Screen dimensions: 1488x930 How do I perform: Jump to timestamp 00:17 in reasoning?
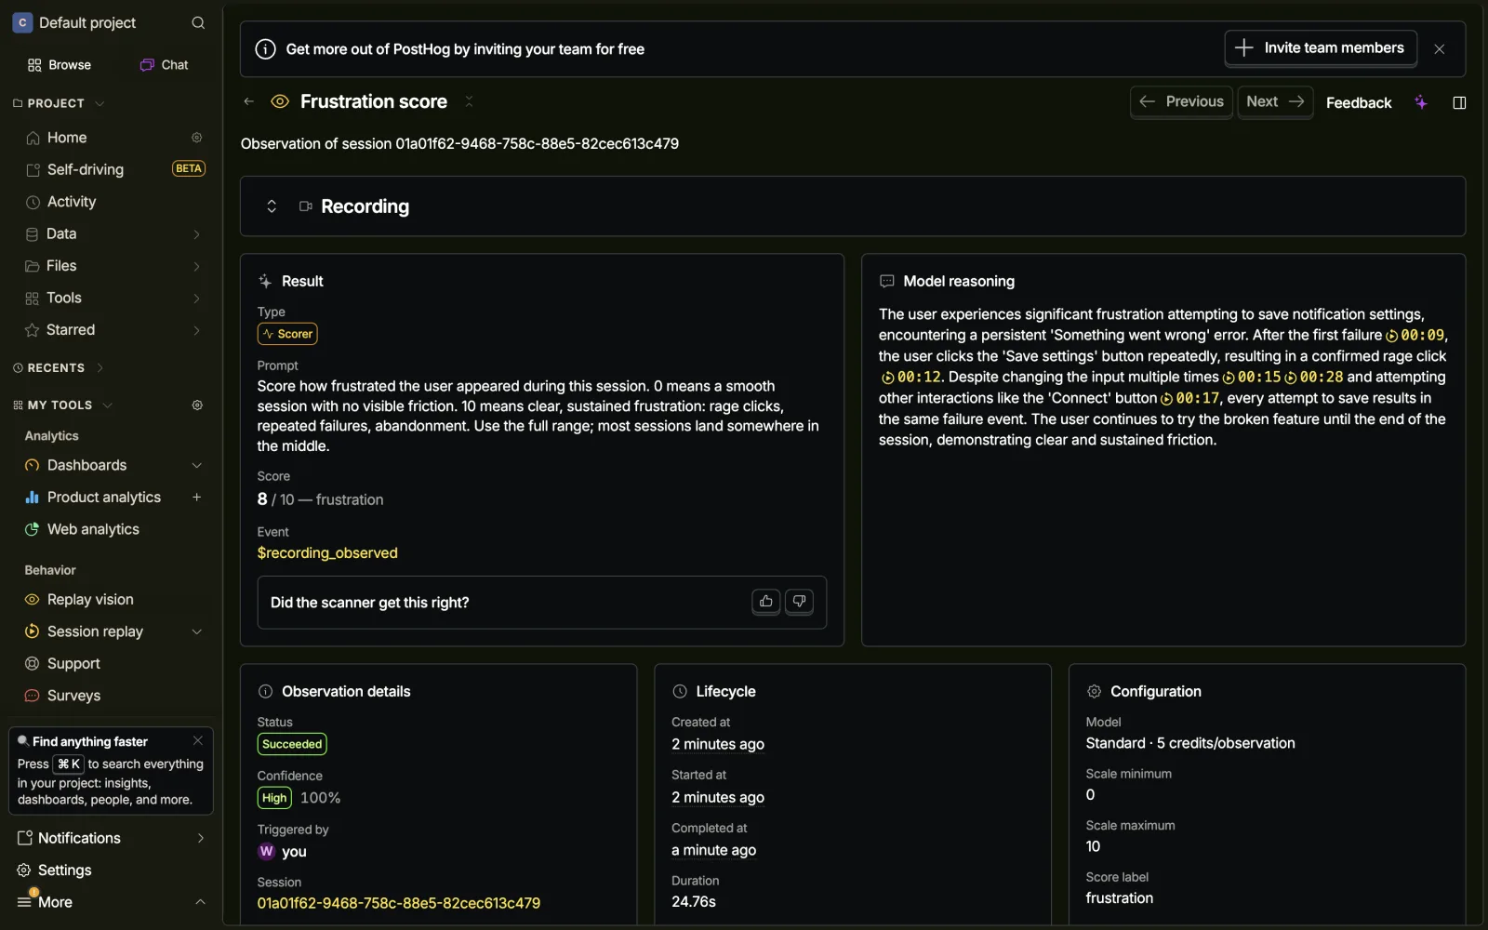(x=1189, y=398)
